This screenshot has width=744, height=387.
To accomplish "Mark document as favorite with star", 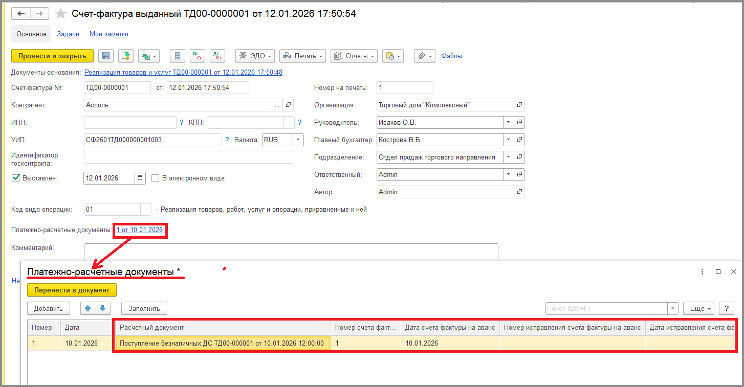I will click(x=60, y=14).
